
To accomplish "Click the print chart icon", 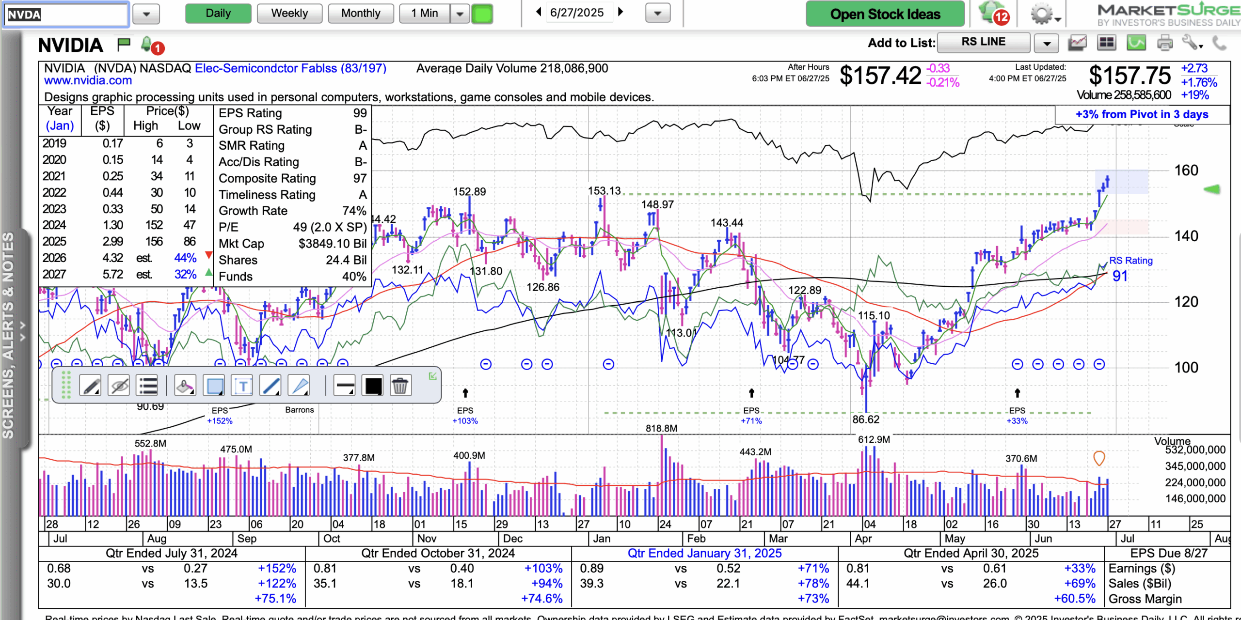I will click(x=1164, y=43).
